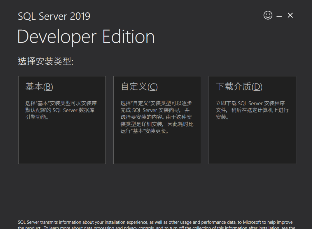Close the SQL Server installer window
The image size is (312, 229).
pyautogui.click(x=290, y=15)
